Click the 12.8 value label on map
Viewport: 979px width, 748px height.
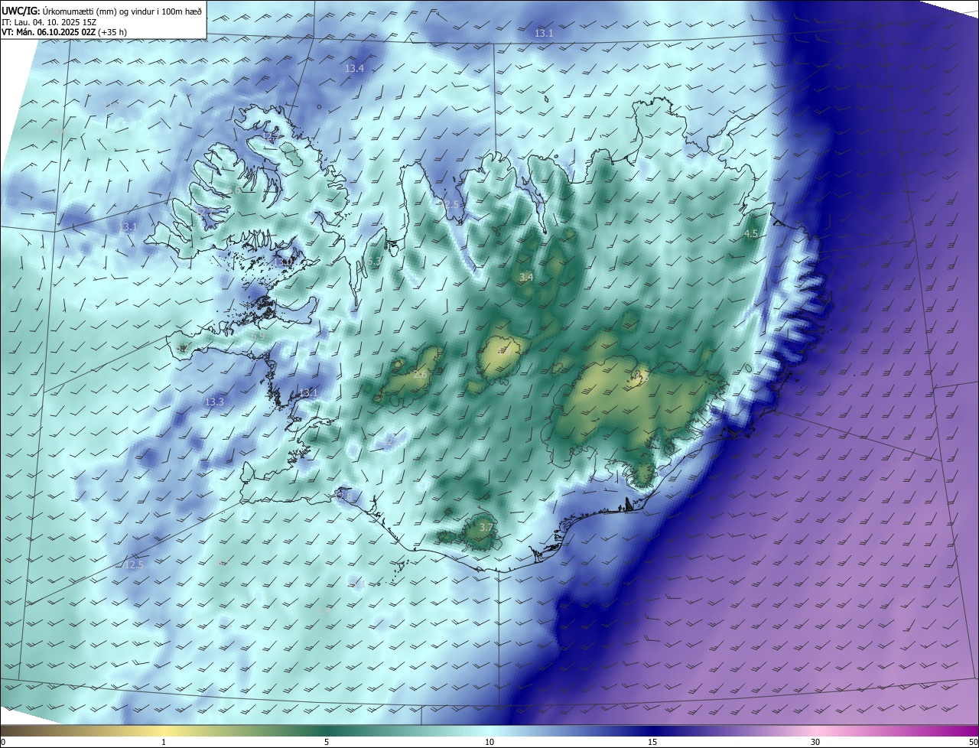(x=344, y=496)
